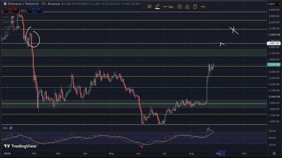Click the Jun label on time axis
282x158 pixels.
[x=138, y=153]
